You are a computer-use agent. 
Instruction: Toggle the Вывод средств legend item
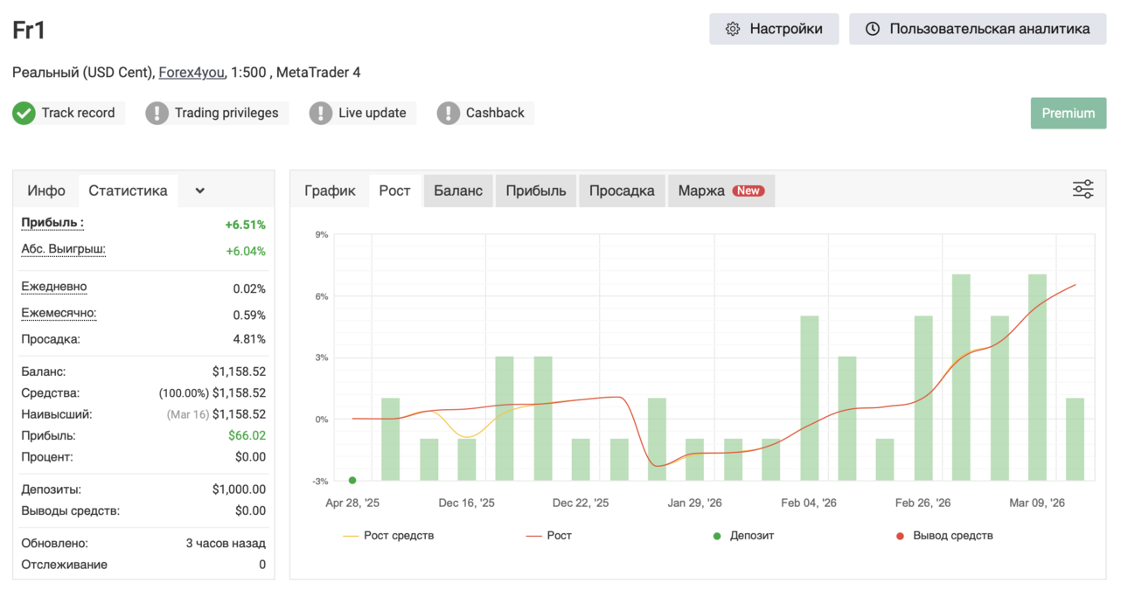point(944,535)
